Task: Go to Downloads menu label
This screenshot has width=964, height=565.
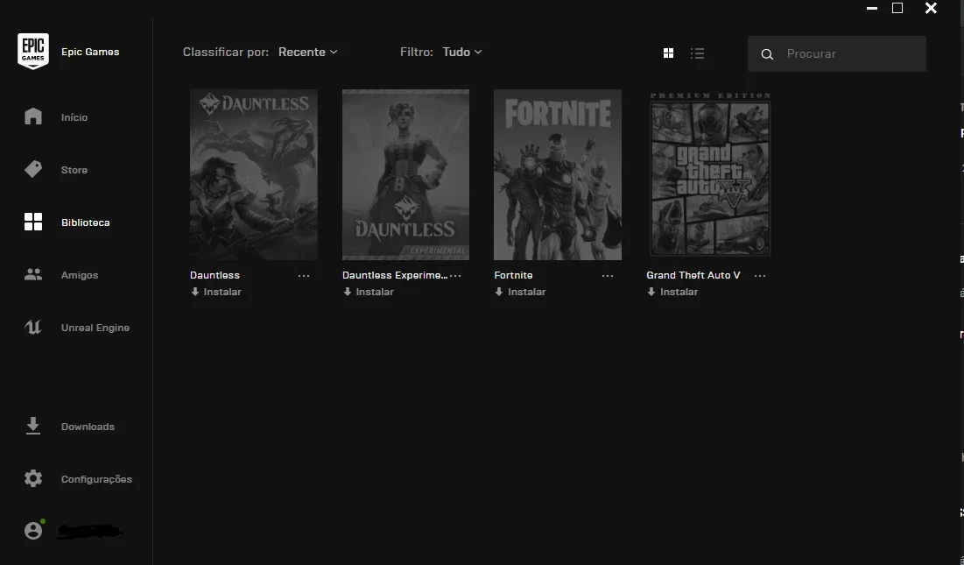Action: tap(88, 427)
